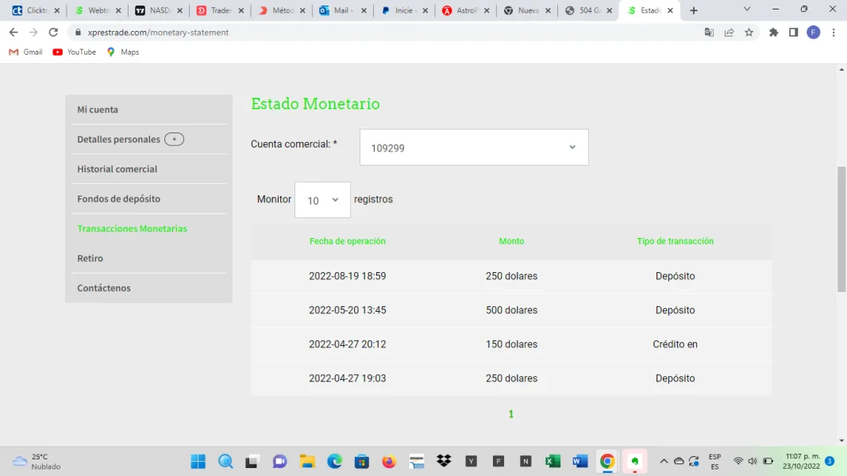Sort by Tipo de transacción header
The height and width of the screenshot is (476, 847).
(676, 241)
